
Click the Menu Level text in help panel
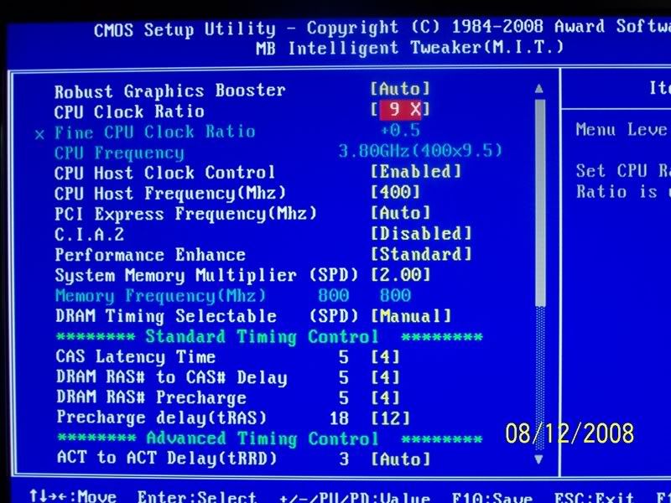point(623,130)
